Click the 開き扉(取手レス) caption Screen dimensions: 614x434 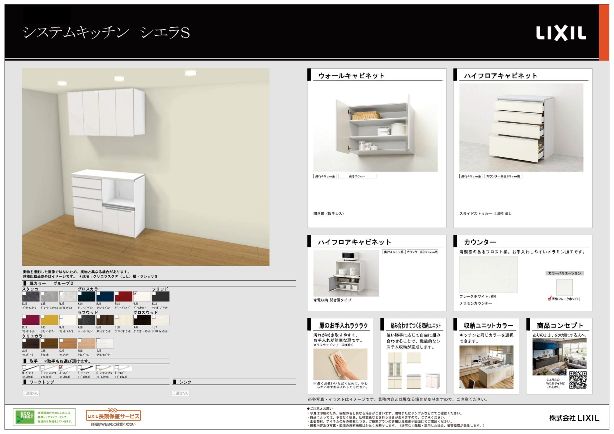tap(329, 214)
